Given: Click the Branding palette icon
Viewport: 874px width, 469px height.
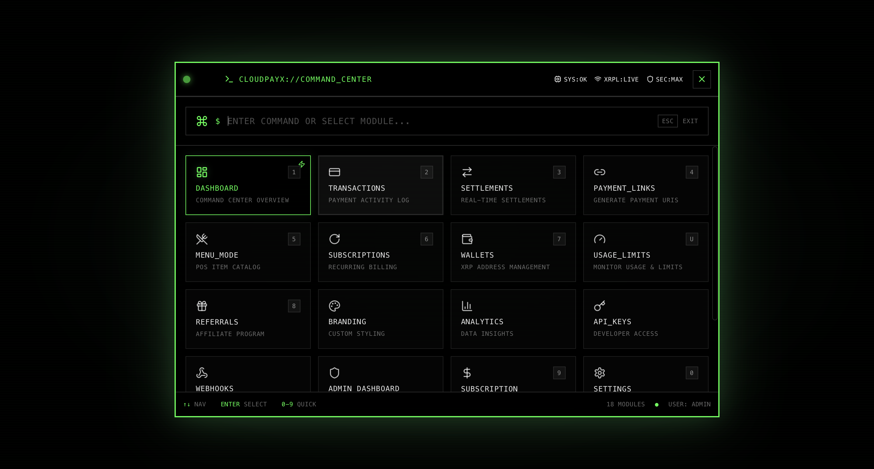Looking at the screenshot, I should click(335, 305).
